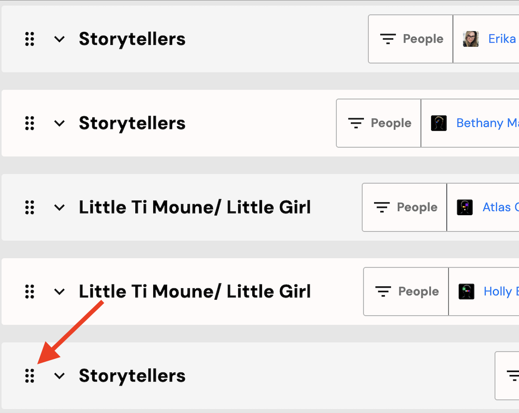The width and height of the screenshot is (519, 413).
Task: Collapse the second Storytellers section chevron
Action: tap(59, 123)
